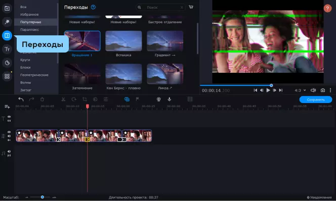
Task: Open the preview three-dot options menu
Action: tap(330, 90)
